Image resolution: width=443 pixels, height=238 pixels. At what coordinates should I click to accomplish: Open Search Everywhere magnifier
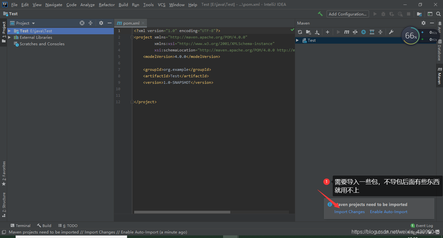(438, 14)
